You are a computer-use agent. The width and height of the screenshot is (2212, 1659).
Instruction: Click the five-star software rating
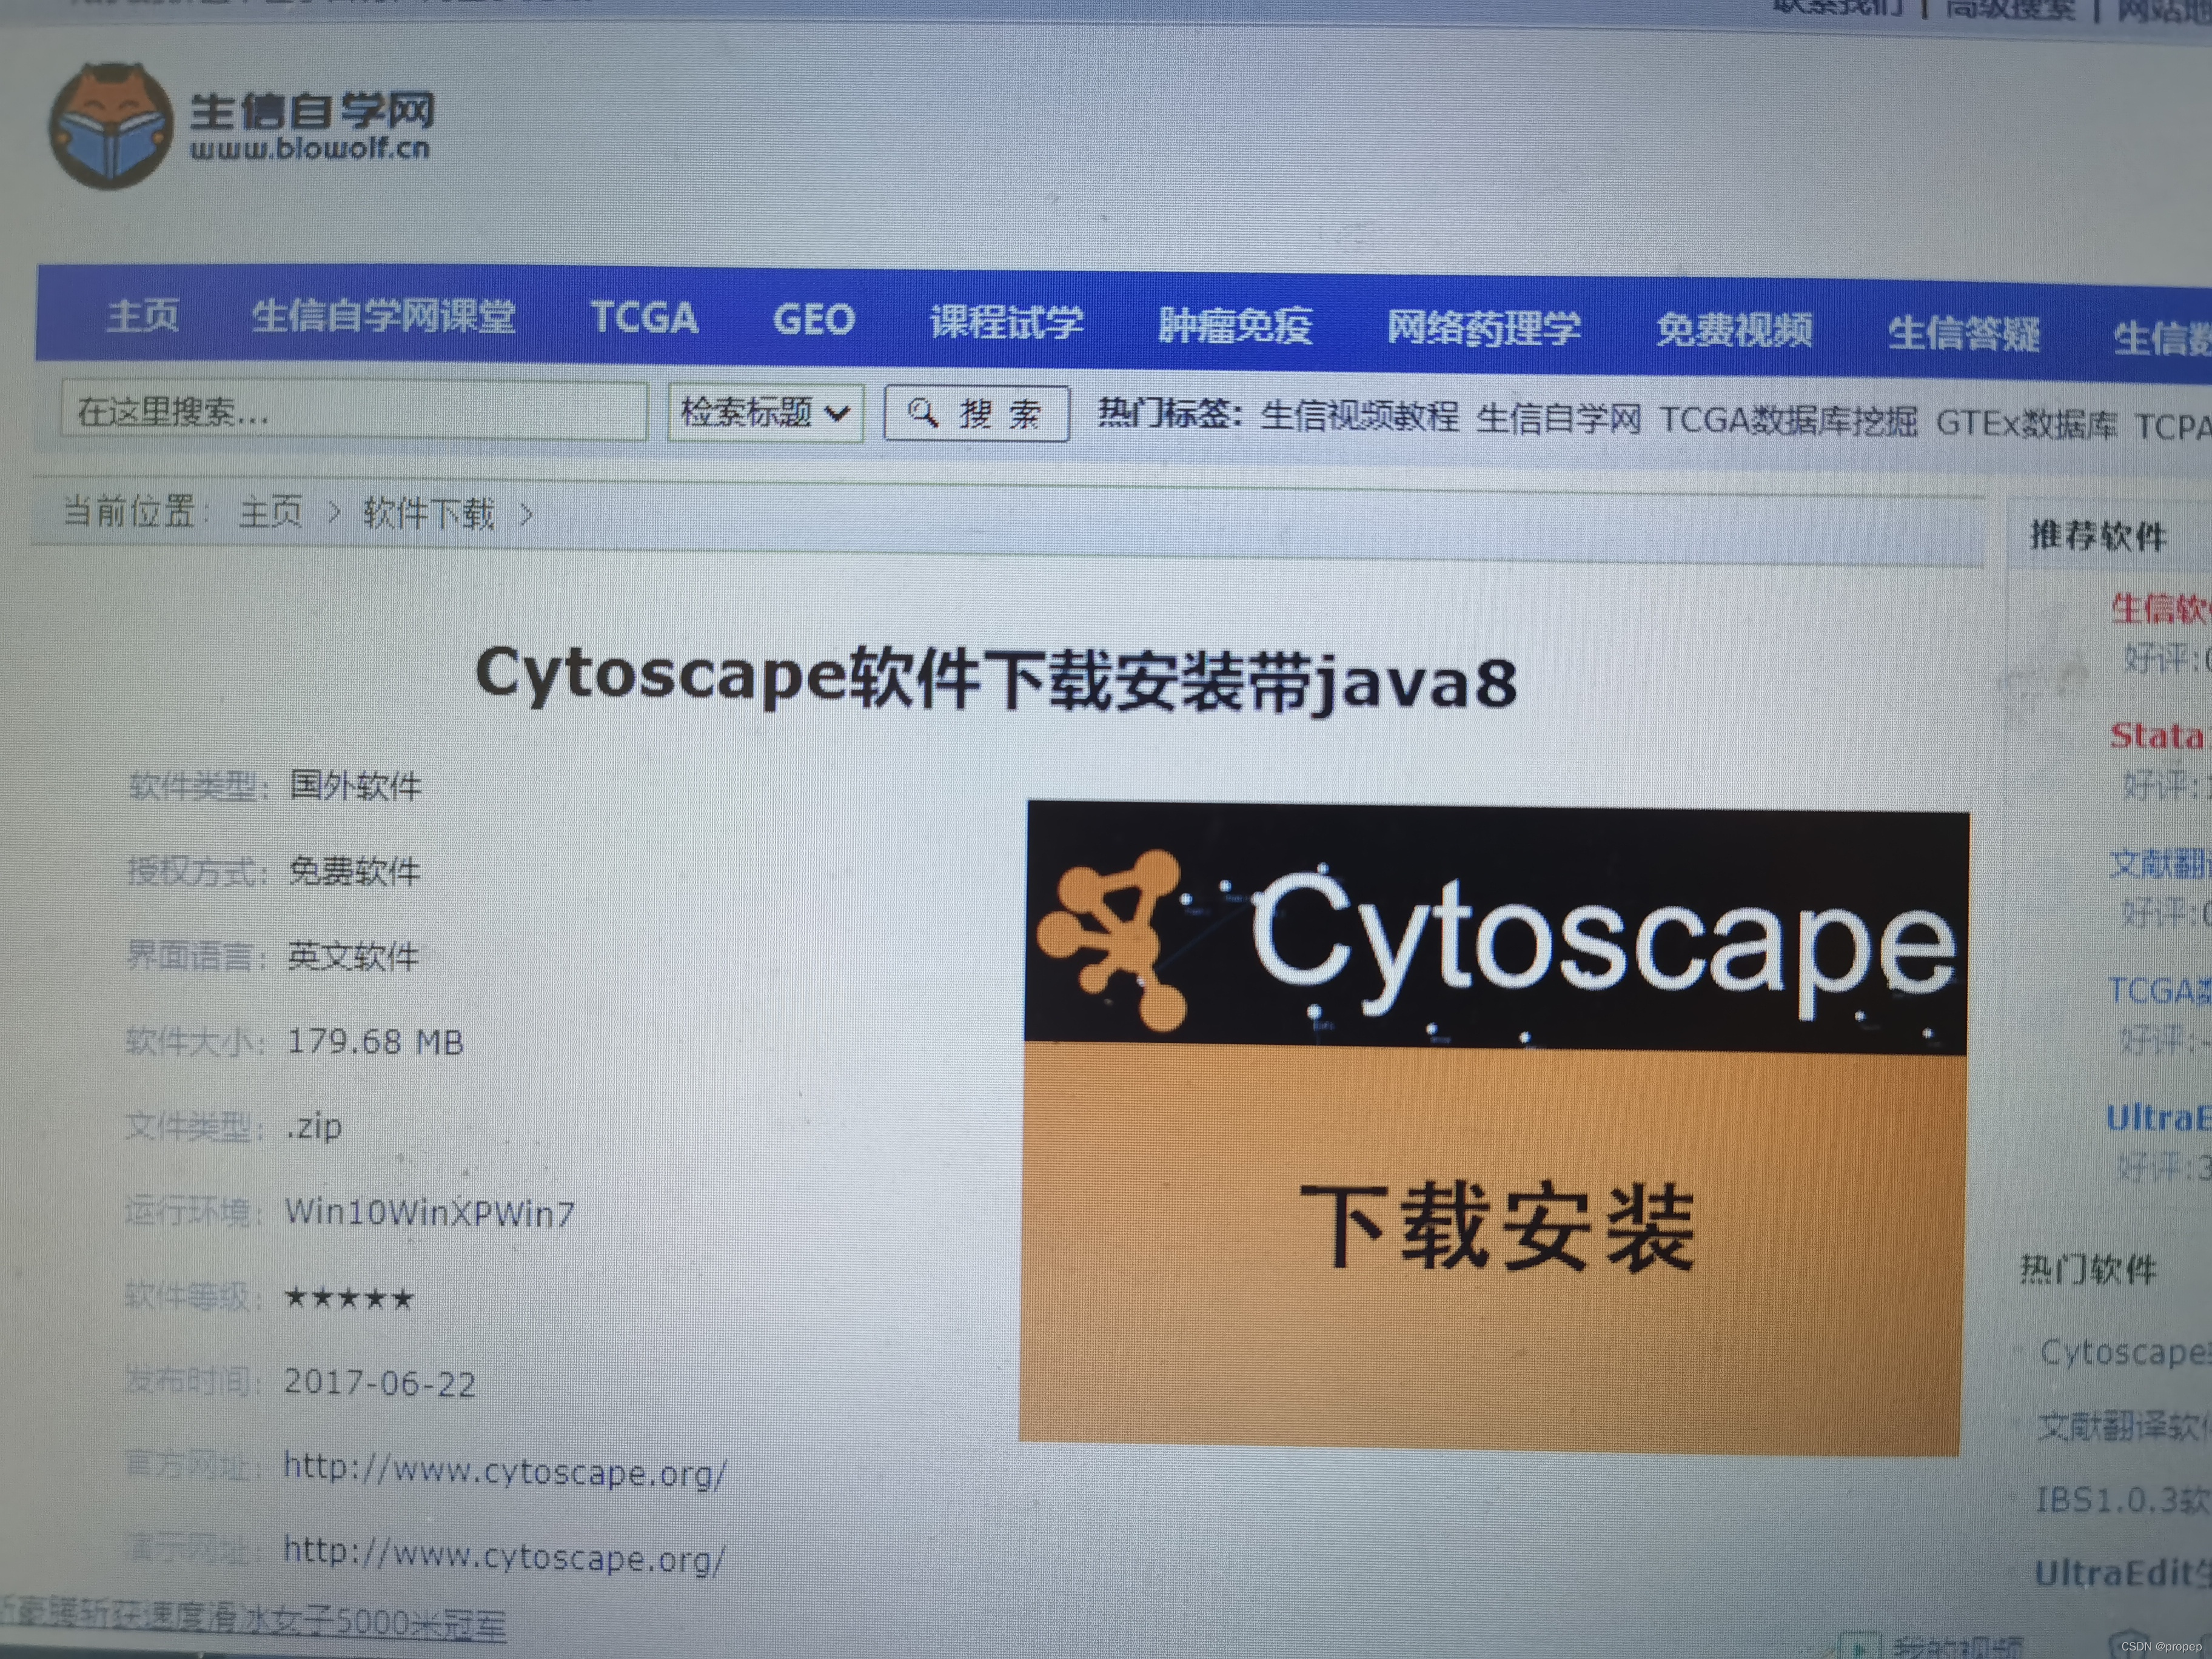tap(349, 1298)
